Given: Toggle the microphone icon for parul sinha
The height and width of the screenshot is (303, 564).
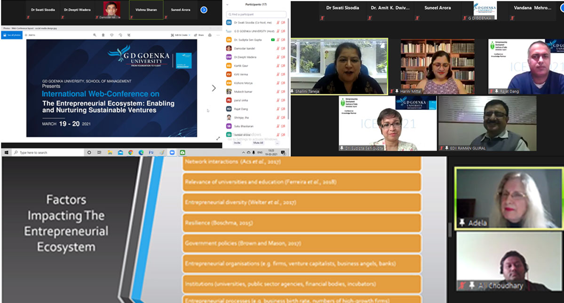Looking at the screenshot, I should tap(278, 100).
